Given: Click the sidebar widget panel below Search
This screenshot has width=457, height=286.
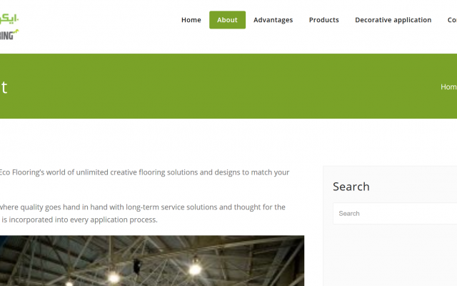Looking at the screenshot, I should tap(390, 255).
